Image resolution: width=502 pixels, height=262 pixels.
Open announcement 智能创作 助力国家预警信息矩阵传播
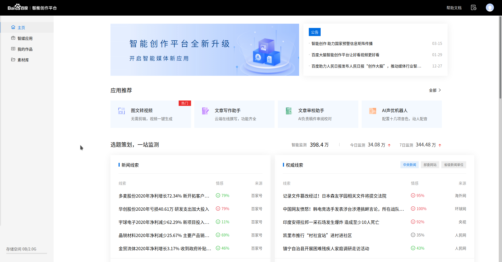342,44
